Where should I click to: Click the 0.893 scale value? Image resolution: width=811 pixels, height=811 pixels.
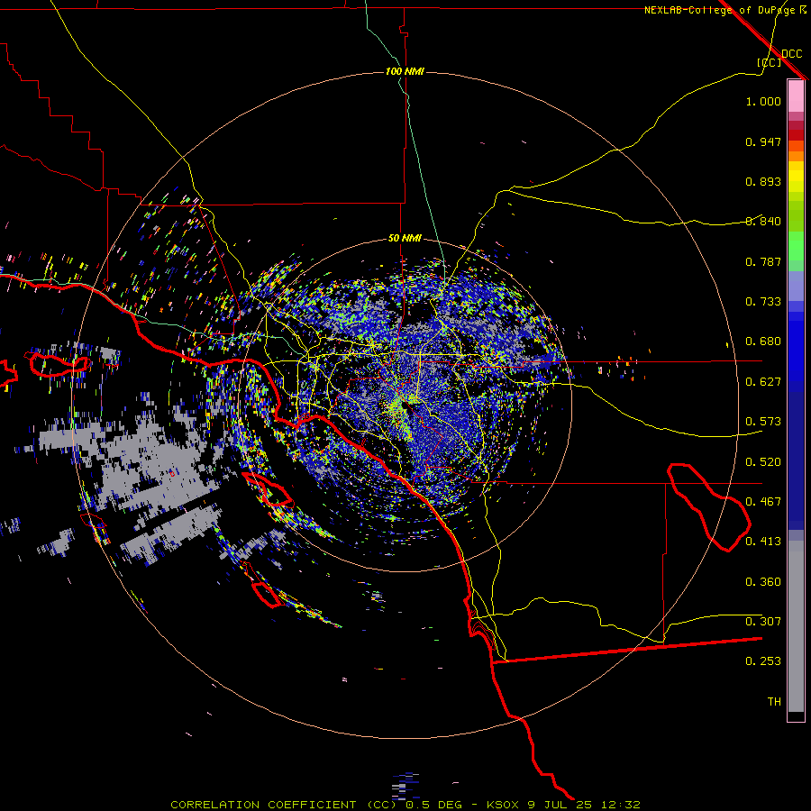763,181
